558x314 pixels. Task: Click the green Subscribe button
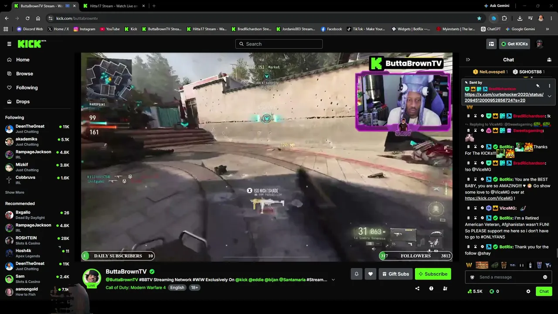(433, 274)
